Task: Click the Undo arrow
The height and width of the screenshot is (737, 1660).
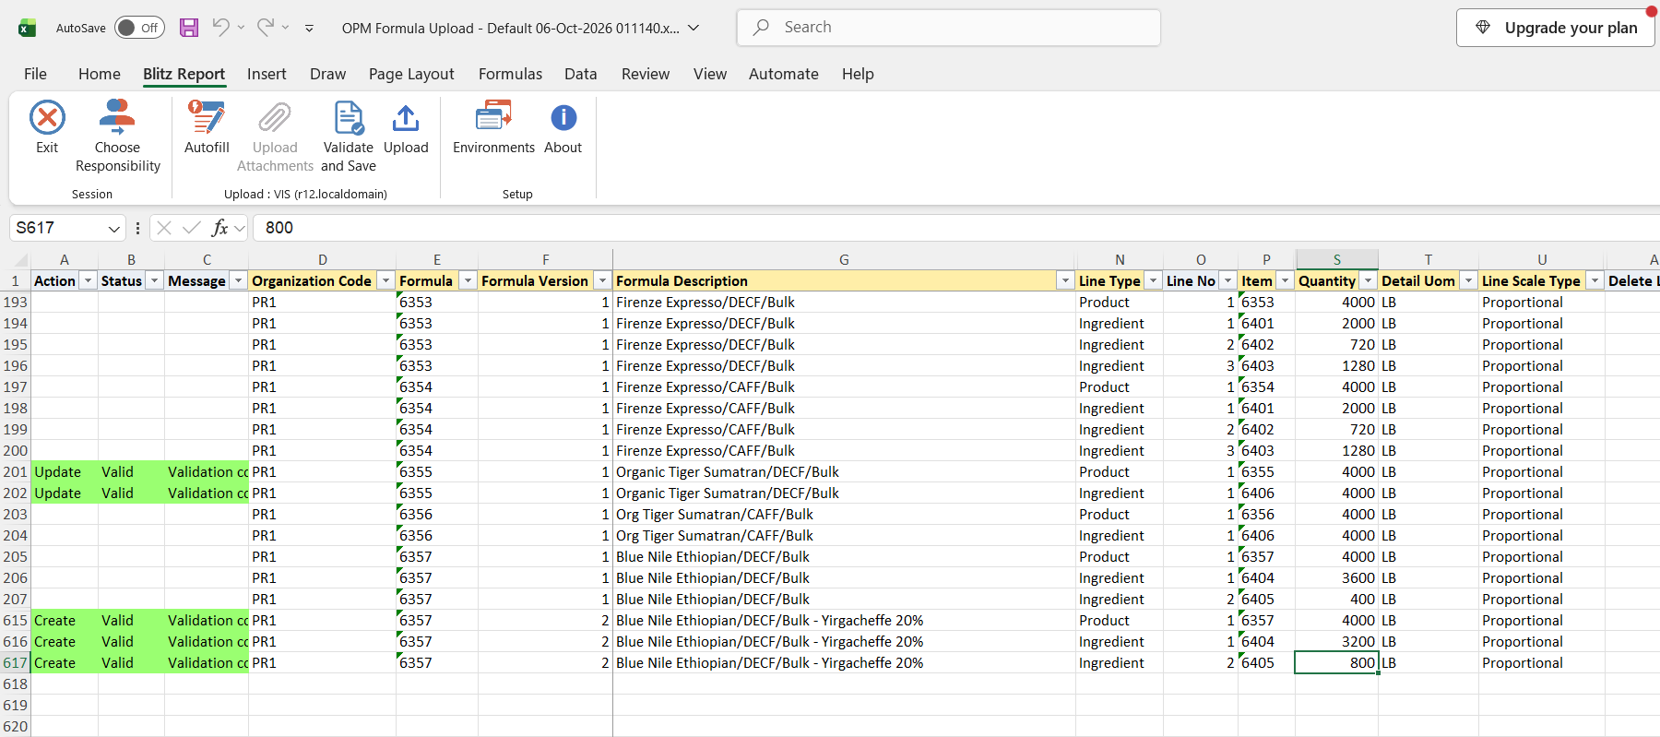Action: click(220, 28)
